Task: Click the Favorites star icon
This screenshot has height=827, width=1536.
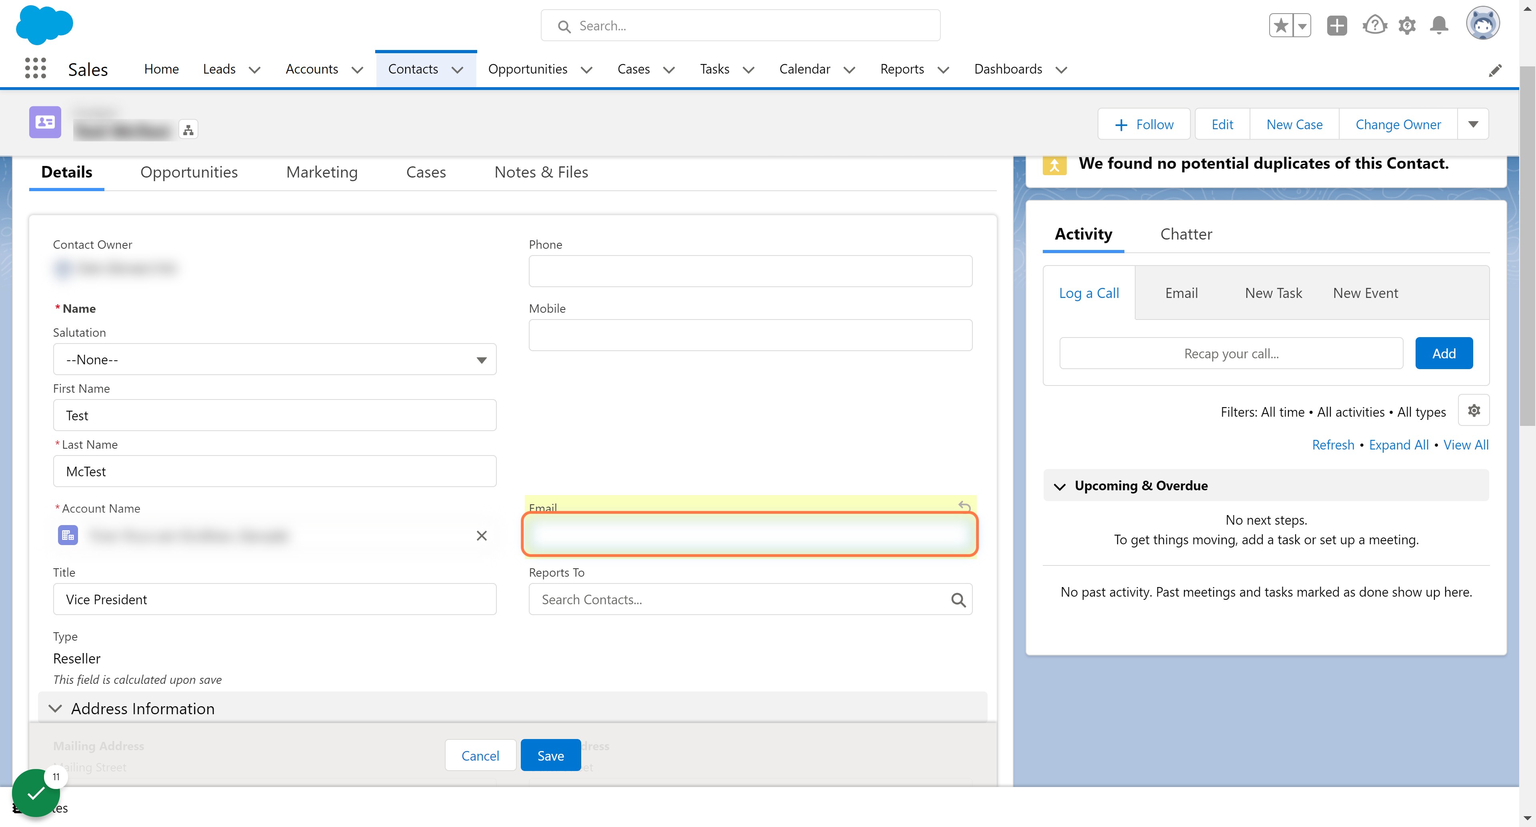Action: (x=1281, y=26)
